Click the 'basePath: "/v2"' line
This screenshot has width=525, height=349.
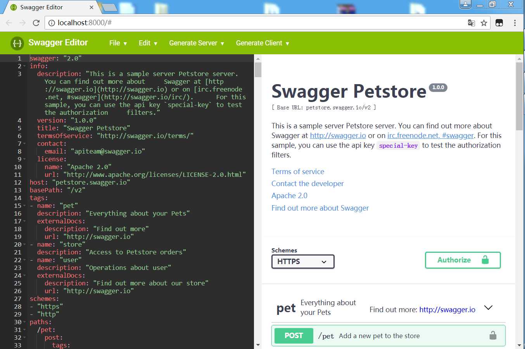[57, 190]
